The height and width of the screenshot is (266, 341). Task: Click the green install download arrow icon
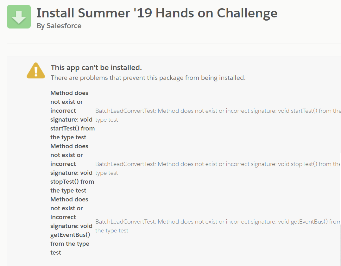(x=19, y=17)
